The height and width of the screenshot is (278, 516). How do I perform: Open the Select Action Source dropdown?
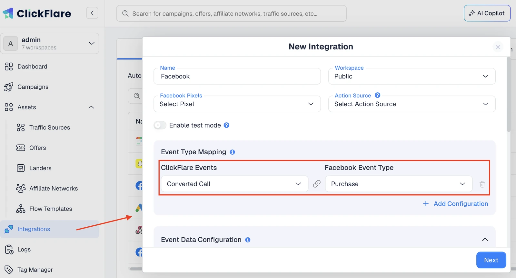pyautogui.click(x=412, y=104)
